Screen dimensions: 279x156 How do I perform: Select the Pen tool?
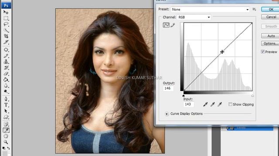click(x=6, y=99)
